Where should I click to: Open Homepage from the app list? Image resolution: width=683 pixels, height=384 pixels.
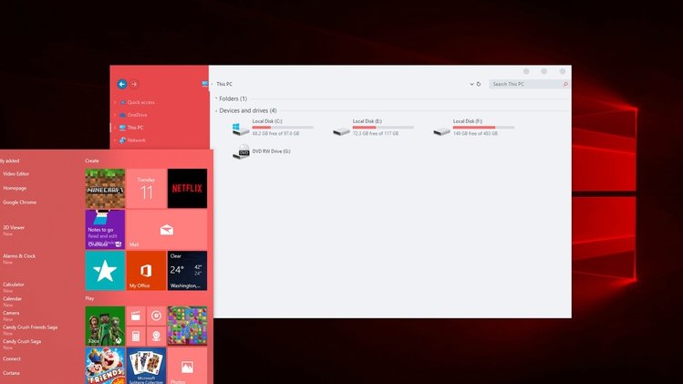pos(15,188)
